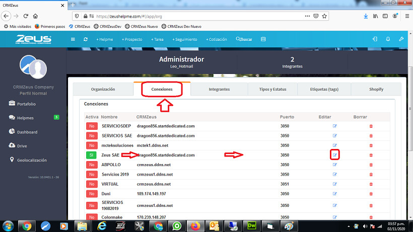
Task: Open the Tipos y Estatus tab
Action: click(272, 89)
